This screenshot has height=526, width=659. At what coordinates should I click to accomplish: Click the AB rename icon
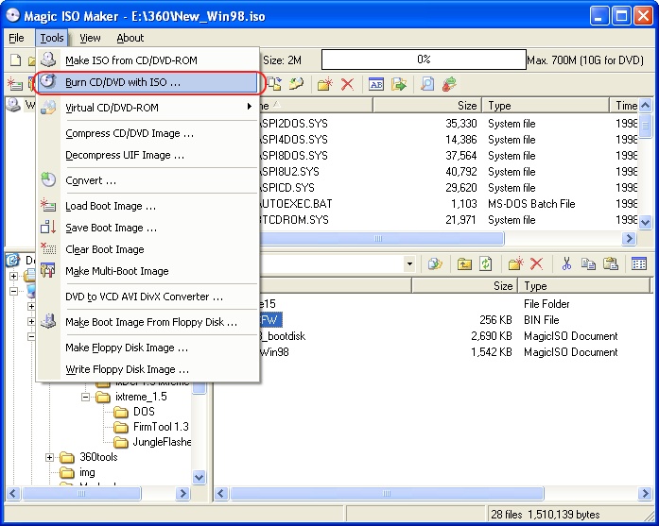(376, 84)
